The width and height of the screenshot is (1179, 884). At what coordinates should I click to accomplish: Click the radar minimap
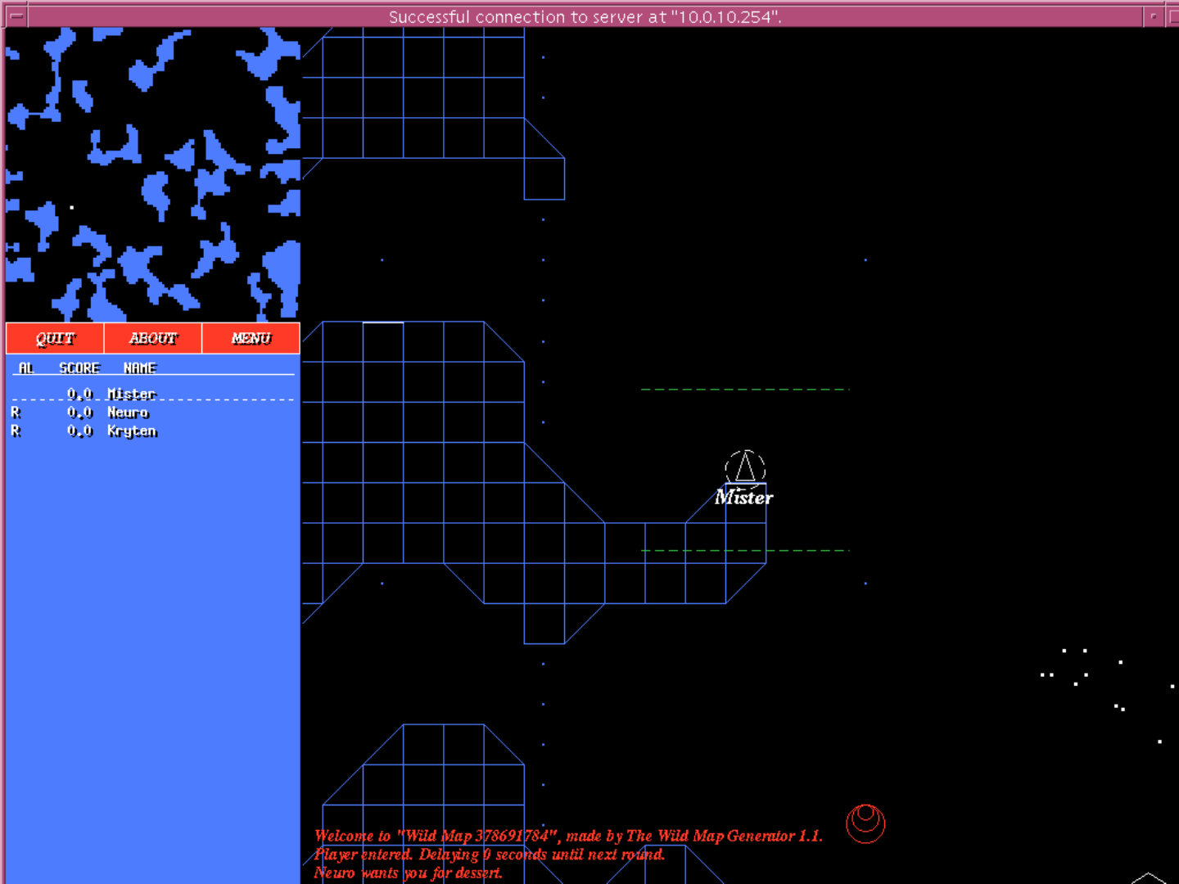coord(153,174)
